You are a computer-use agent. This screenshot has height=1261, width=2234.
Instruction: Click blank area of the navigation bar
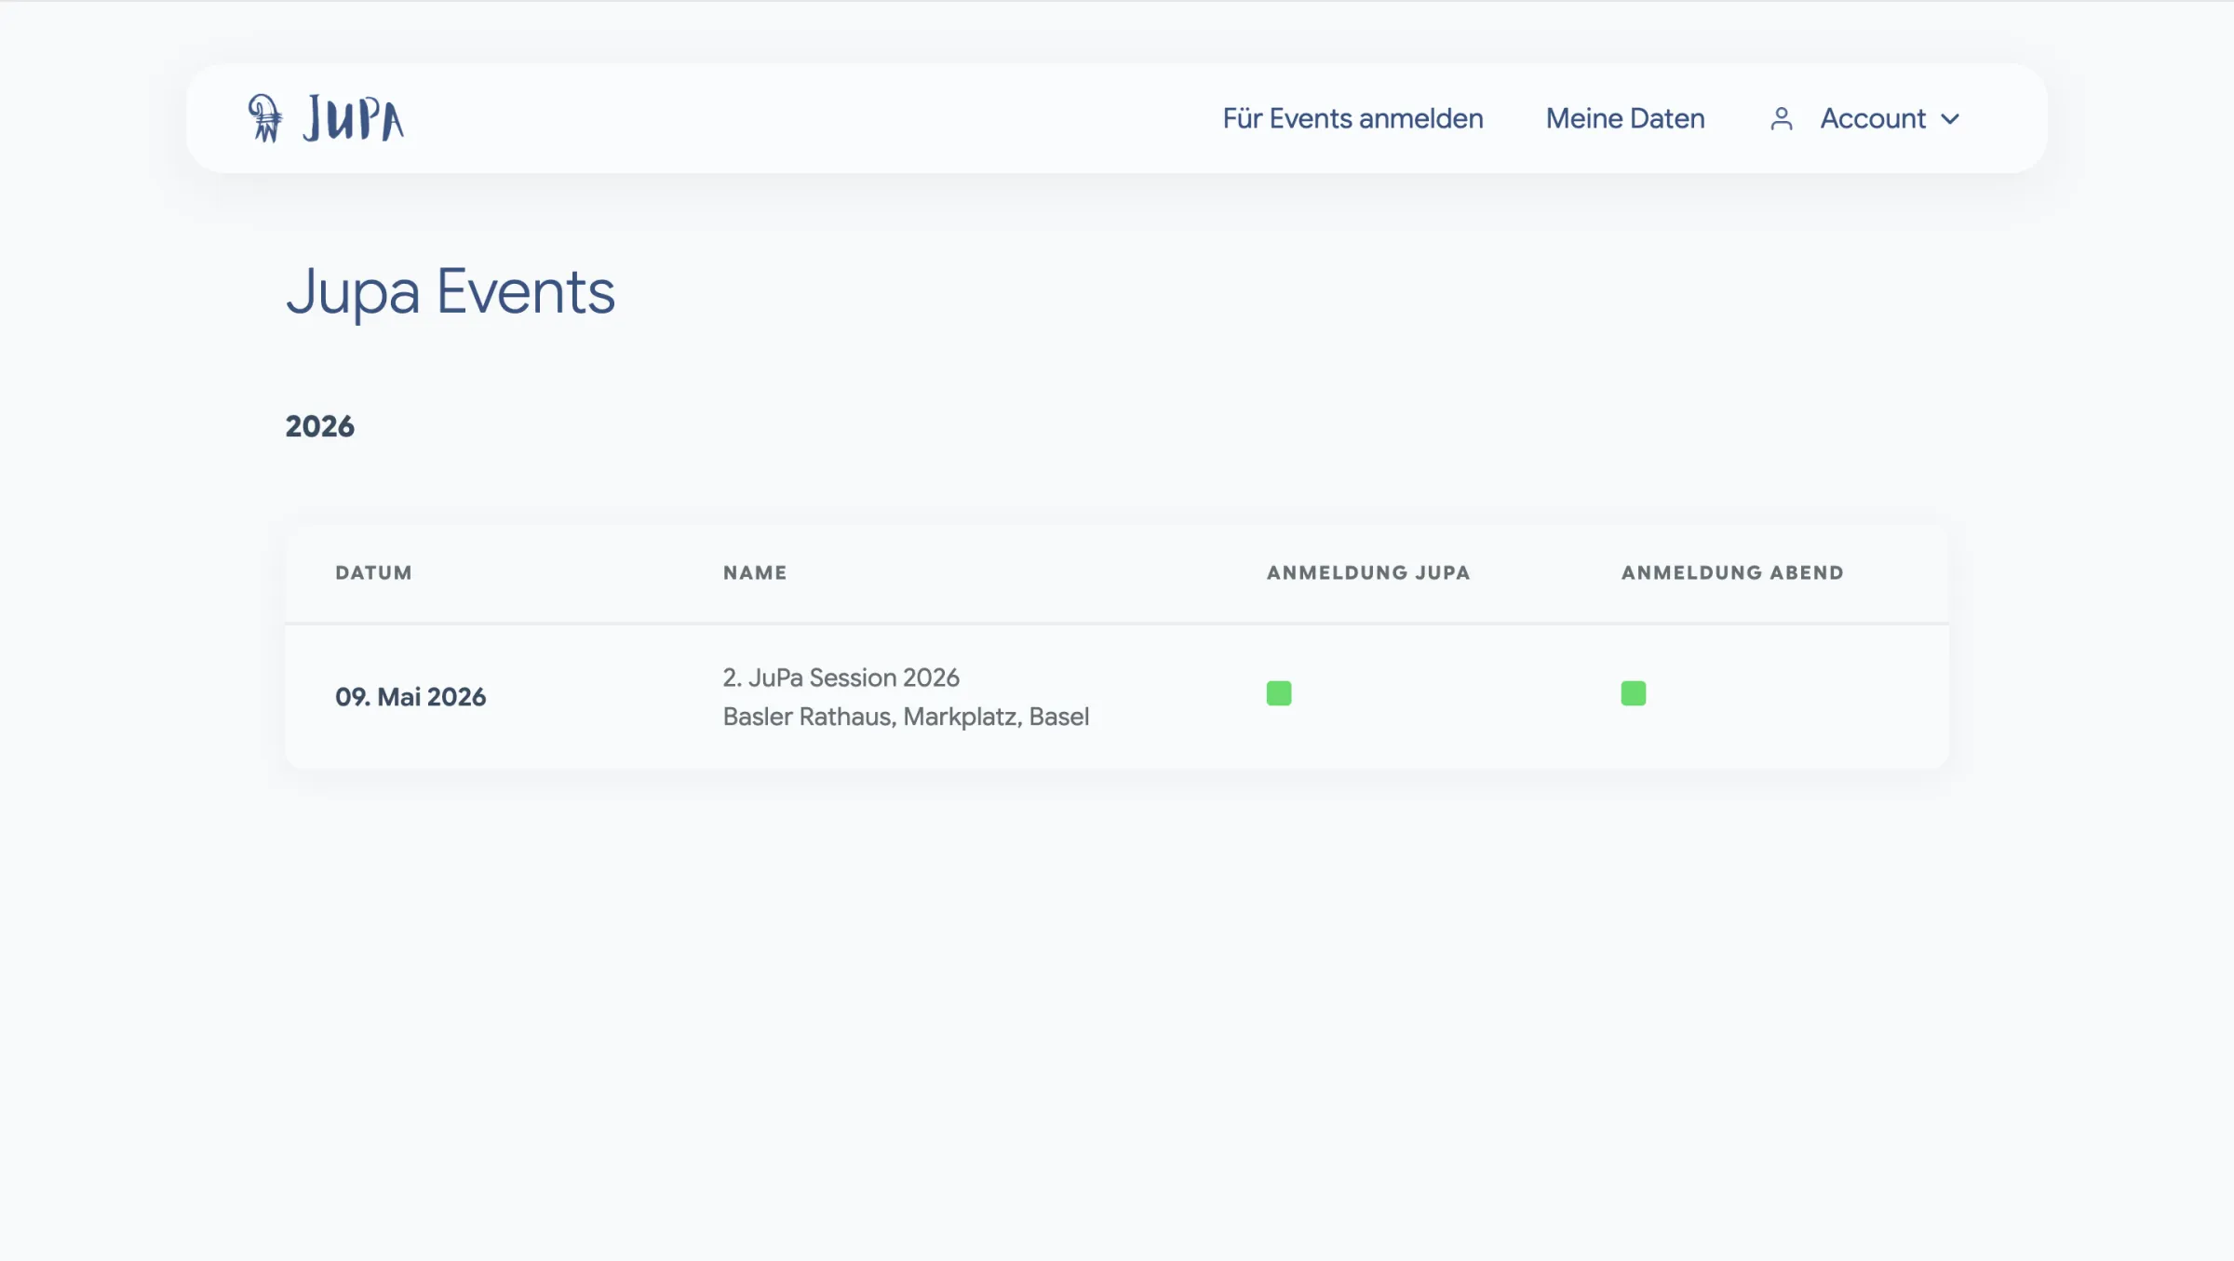point(791,119)
